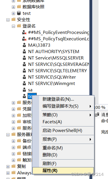Select the test database label
The height and width of the screenshot is (179, 108).
click(27, 13)
